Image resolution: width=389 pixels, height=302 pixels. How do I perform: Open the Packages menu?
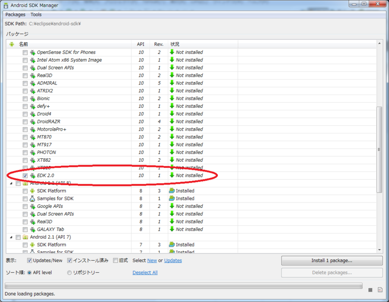click(x=16, y=15)
